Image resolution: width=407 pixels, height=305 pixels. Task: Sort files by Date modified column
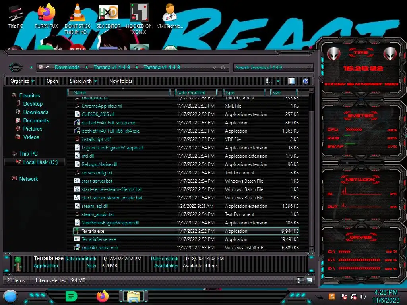point(196,92)
